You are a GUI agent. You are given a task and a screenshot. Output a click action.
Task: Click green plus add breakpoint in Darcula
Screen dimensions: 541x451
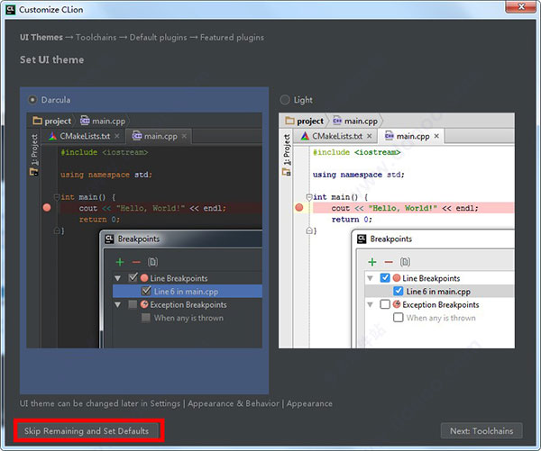click(120, 262)
